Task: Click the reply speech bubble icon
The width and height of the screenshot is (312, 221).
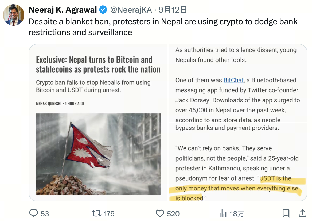Action: pyautogui.click(x=33, y=213)
